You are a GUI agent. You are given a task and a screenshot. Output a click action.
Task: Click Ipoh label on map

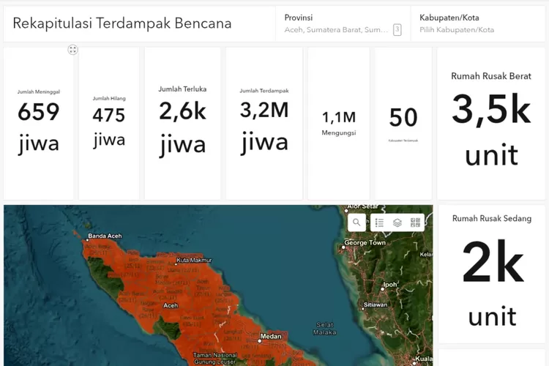[x=390, y=285]
